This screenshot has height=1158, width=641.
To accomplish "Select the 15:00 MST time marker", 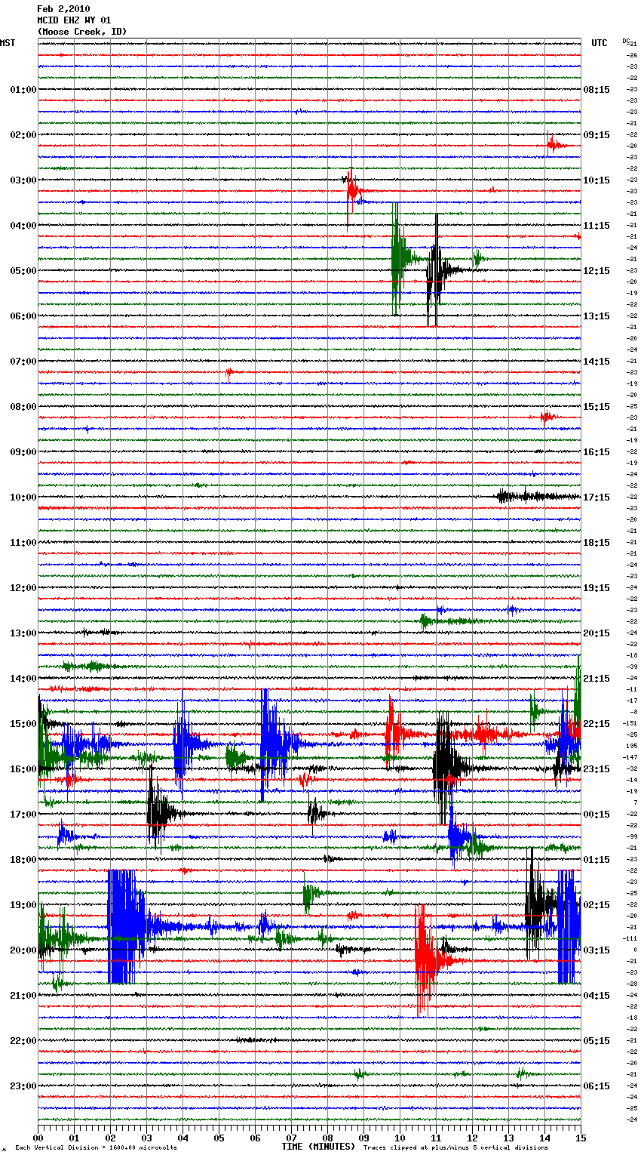I will (x=23, y=724).
